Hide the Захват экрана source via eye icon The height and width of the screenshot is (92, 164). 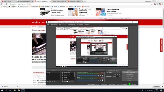pyautogui.click(x=63, y=74)
